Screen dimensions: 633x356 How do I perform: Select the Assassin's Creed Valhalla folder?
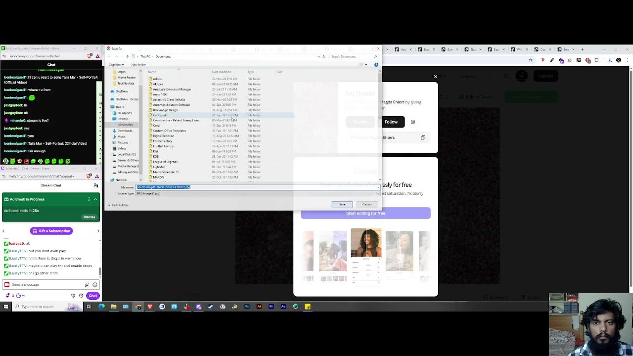(168, 99)
